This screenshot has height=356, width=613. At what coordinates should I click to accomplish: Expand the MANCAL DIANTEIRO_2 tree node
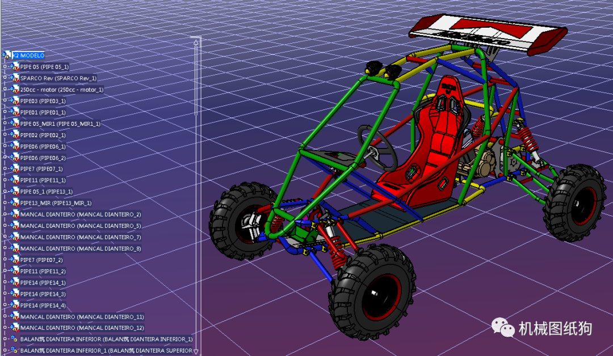5,214
